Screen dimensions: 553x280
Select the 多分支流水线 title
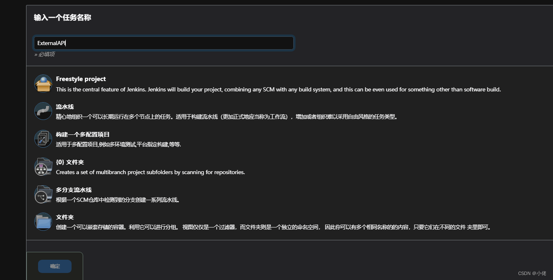(x=74, y=190)
